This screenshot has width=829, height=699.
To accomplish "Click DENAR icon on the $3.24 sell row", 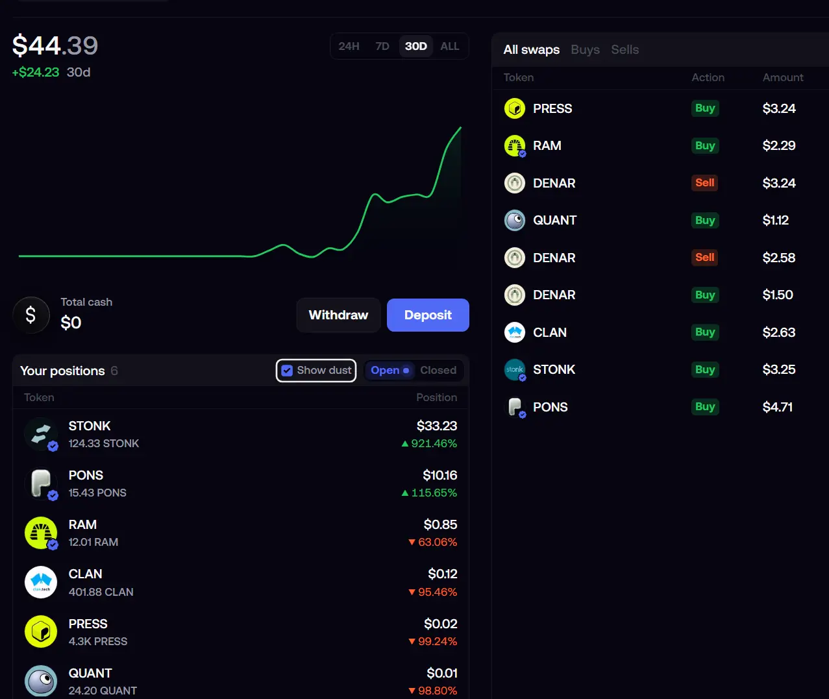I will (515, 183).
